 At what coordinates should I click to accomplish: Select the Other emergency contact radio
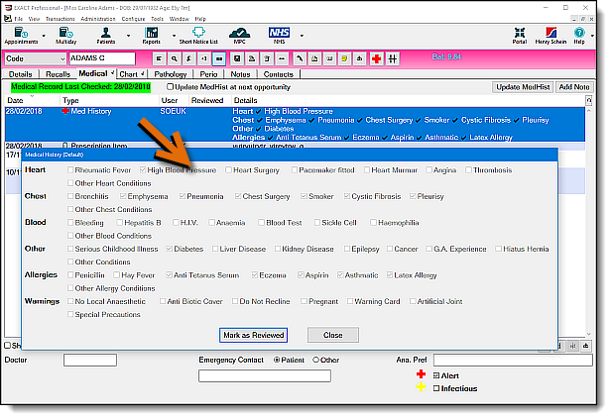315,360
